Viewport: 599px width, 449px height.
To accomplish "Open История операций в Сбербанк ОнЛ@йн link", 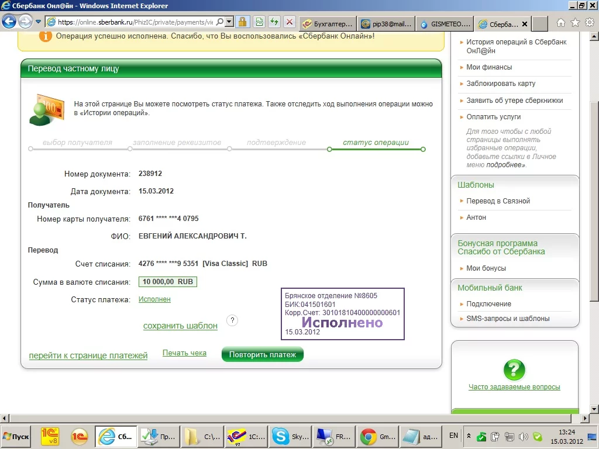I will (517, 46).
